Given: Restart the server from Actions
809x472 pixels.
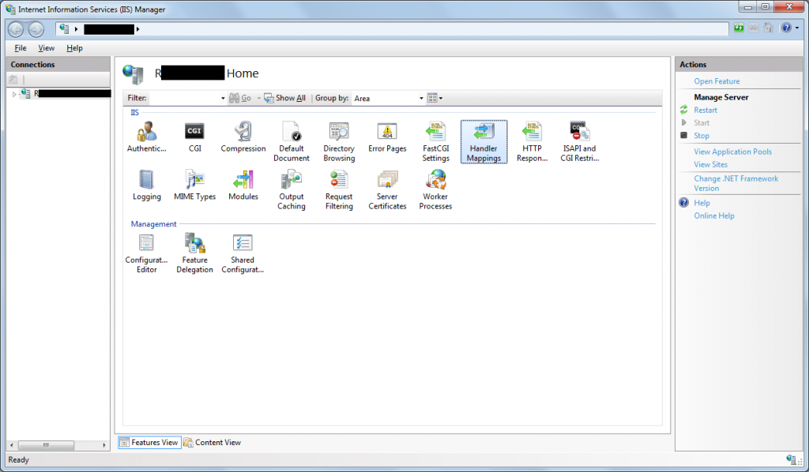Looking at the screenshot, I should tap(706, 111).
